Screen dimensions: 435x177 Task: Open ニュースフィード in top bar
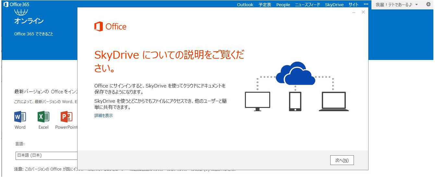click(x=308, y=5)
